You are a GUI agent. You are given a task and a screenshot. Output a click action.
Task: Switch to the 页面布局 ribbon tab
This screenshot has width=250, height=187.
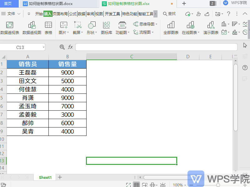pos(60,14)
